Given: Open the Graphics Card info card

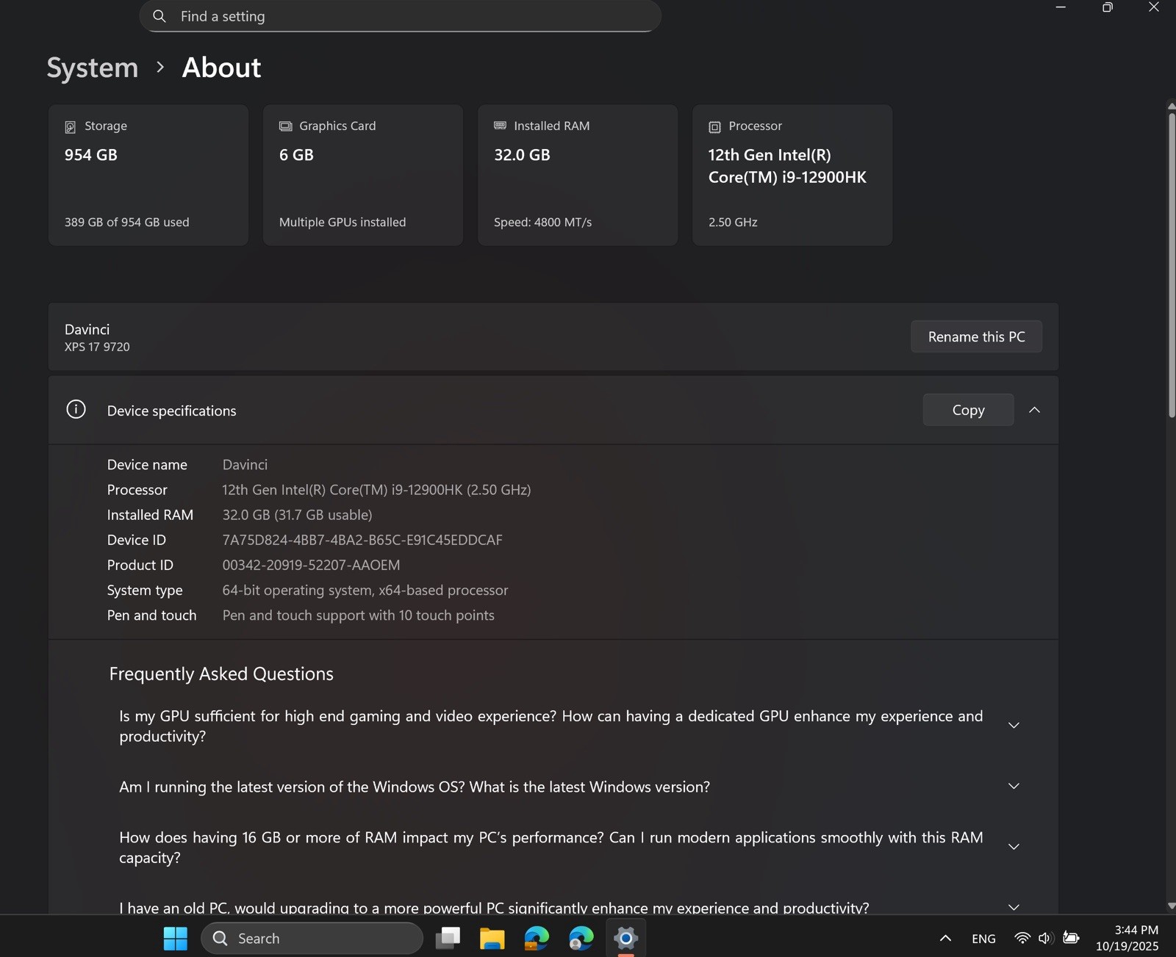Looking at the screenshot, I should (x=363, y=175).
